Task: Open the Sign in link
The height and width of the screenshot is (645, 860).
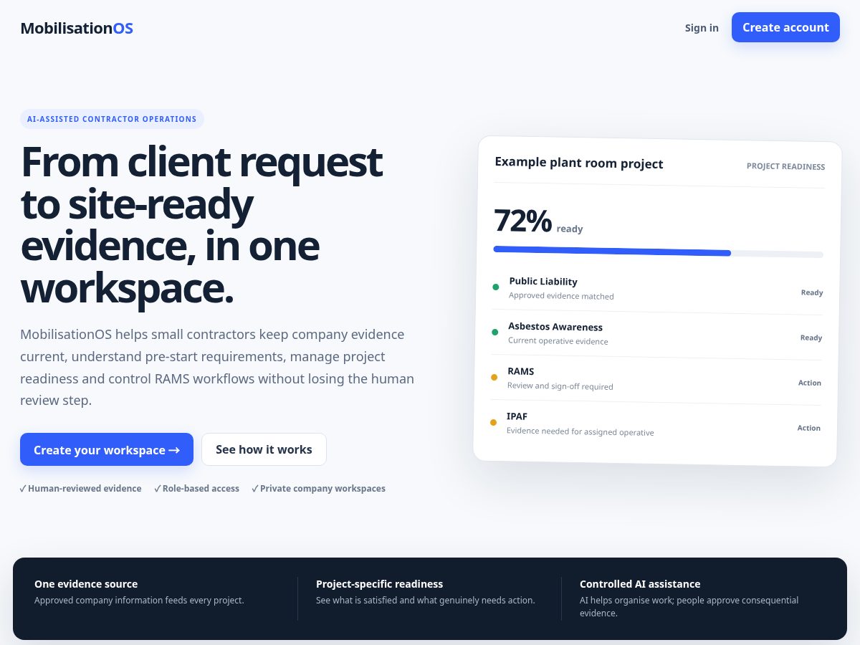Action: point(702,28)
